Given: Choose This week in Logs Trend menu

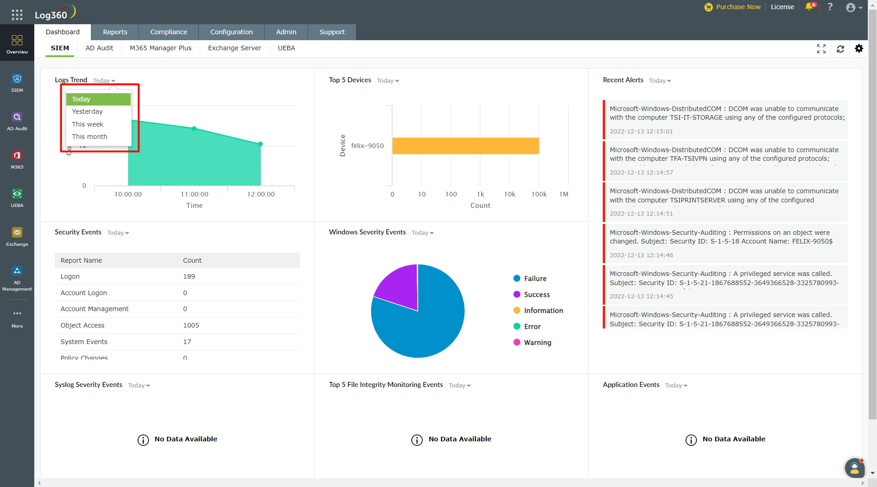Looking at the screenshot, I should pos(98,124).
